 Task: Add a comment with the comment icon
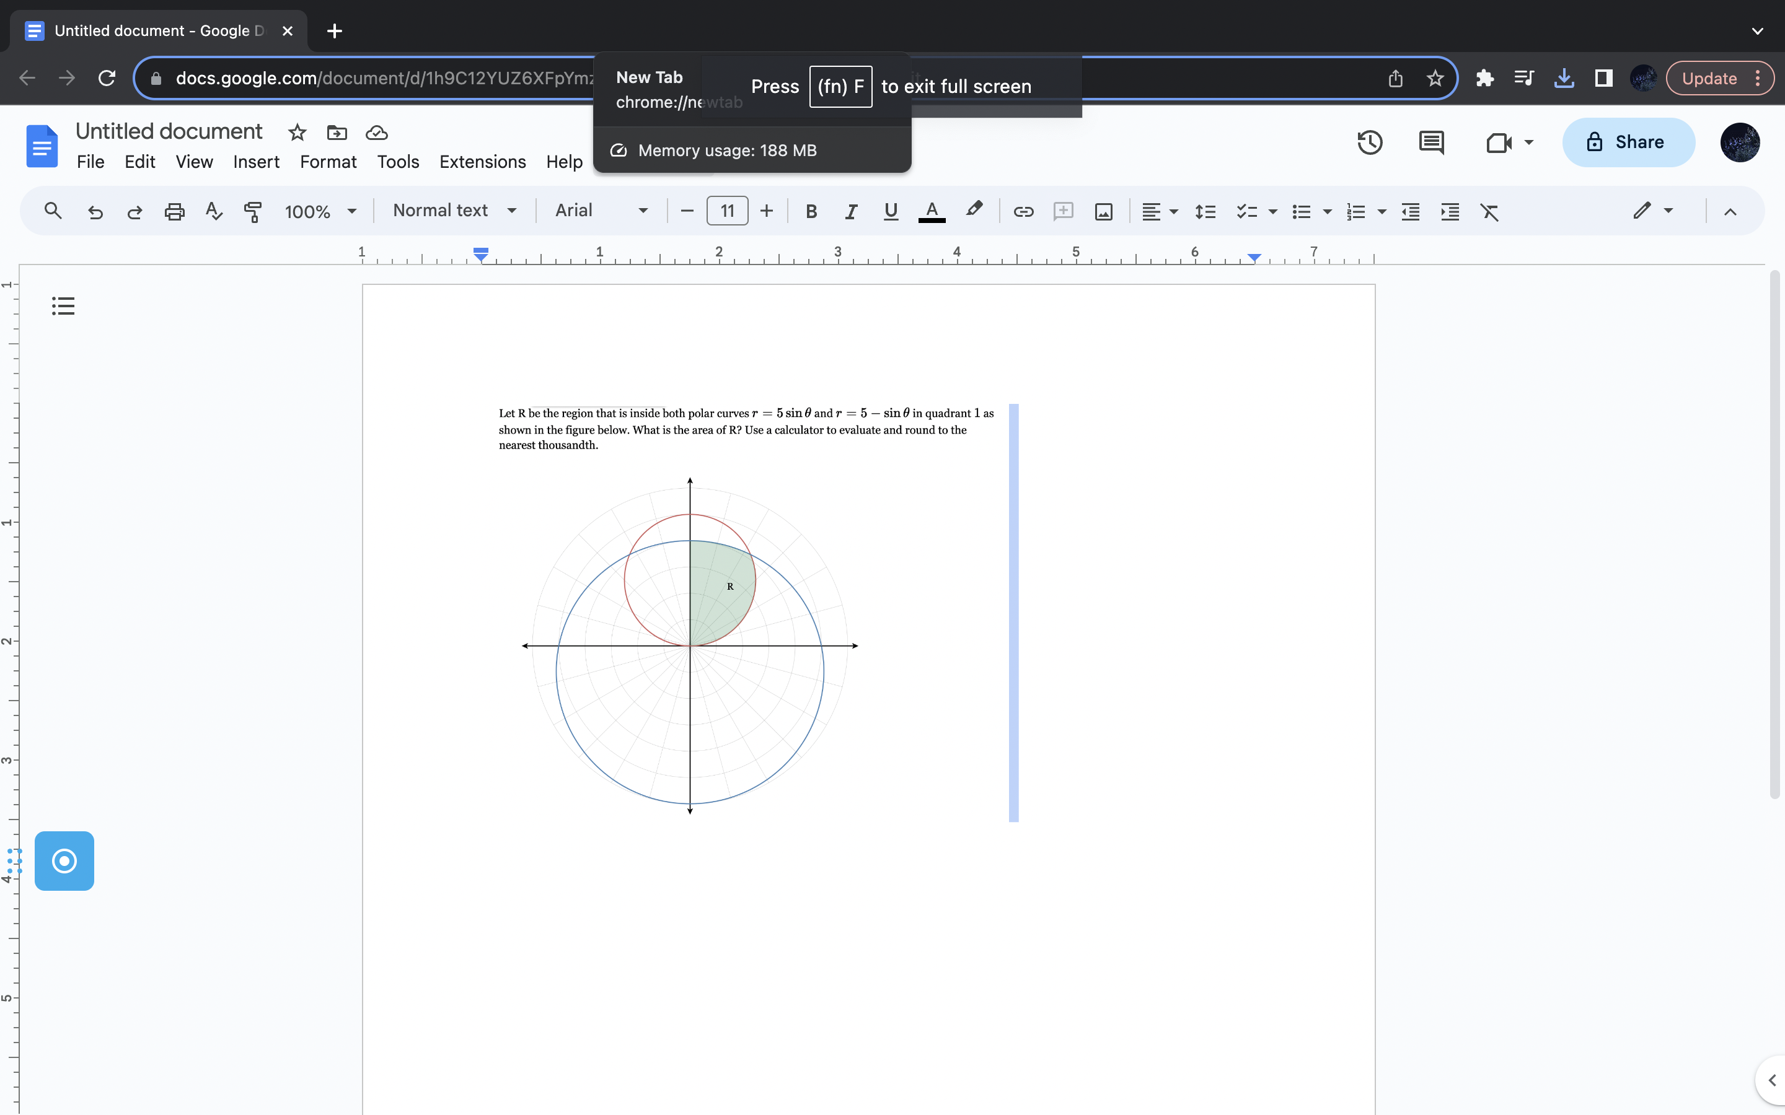pyautogui.click(x=1064, y=212)
